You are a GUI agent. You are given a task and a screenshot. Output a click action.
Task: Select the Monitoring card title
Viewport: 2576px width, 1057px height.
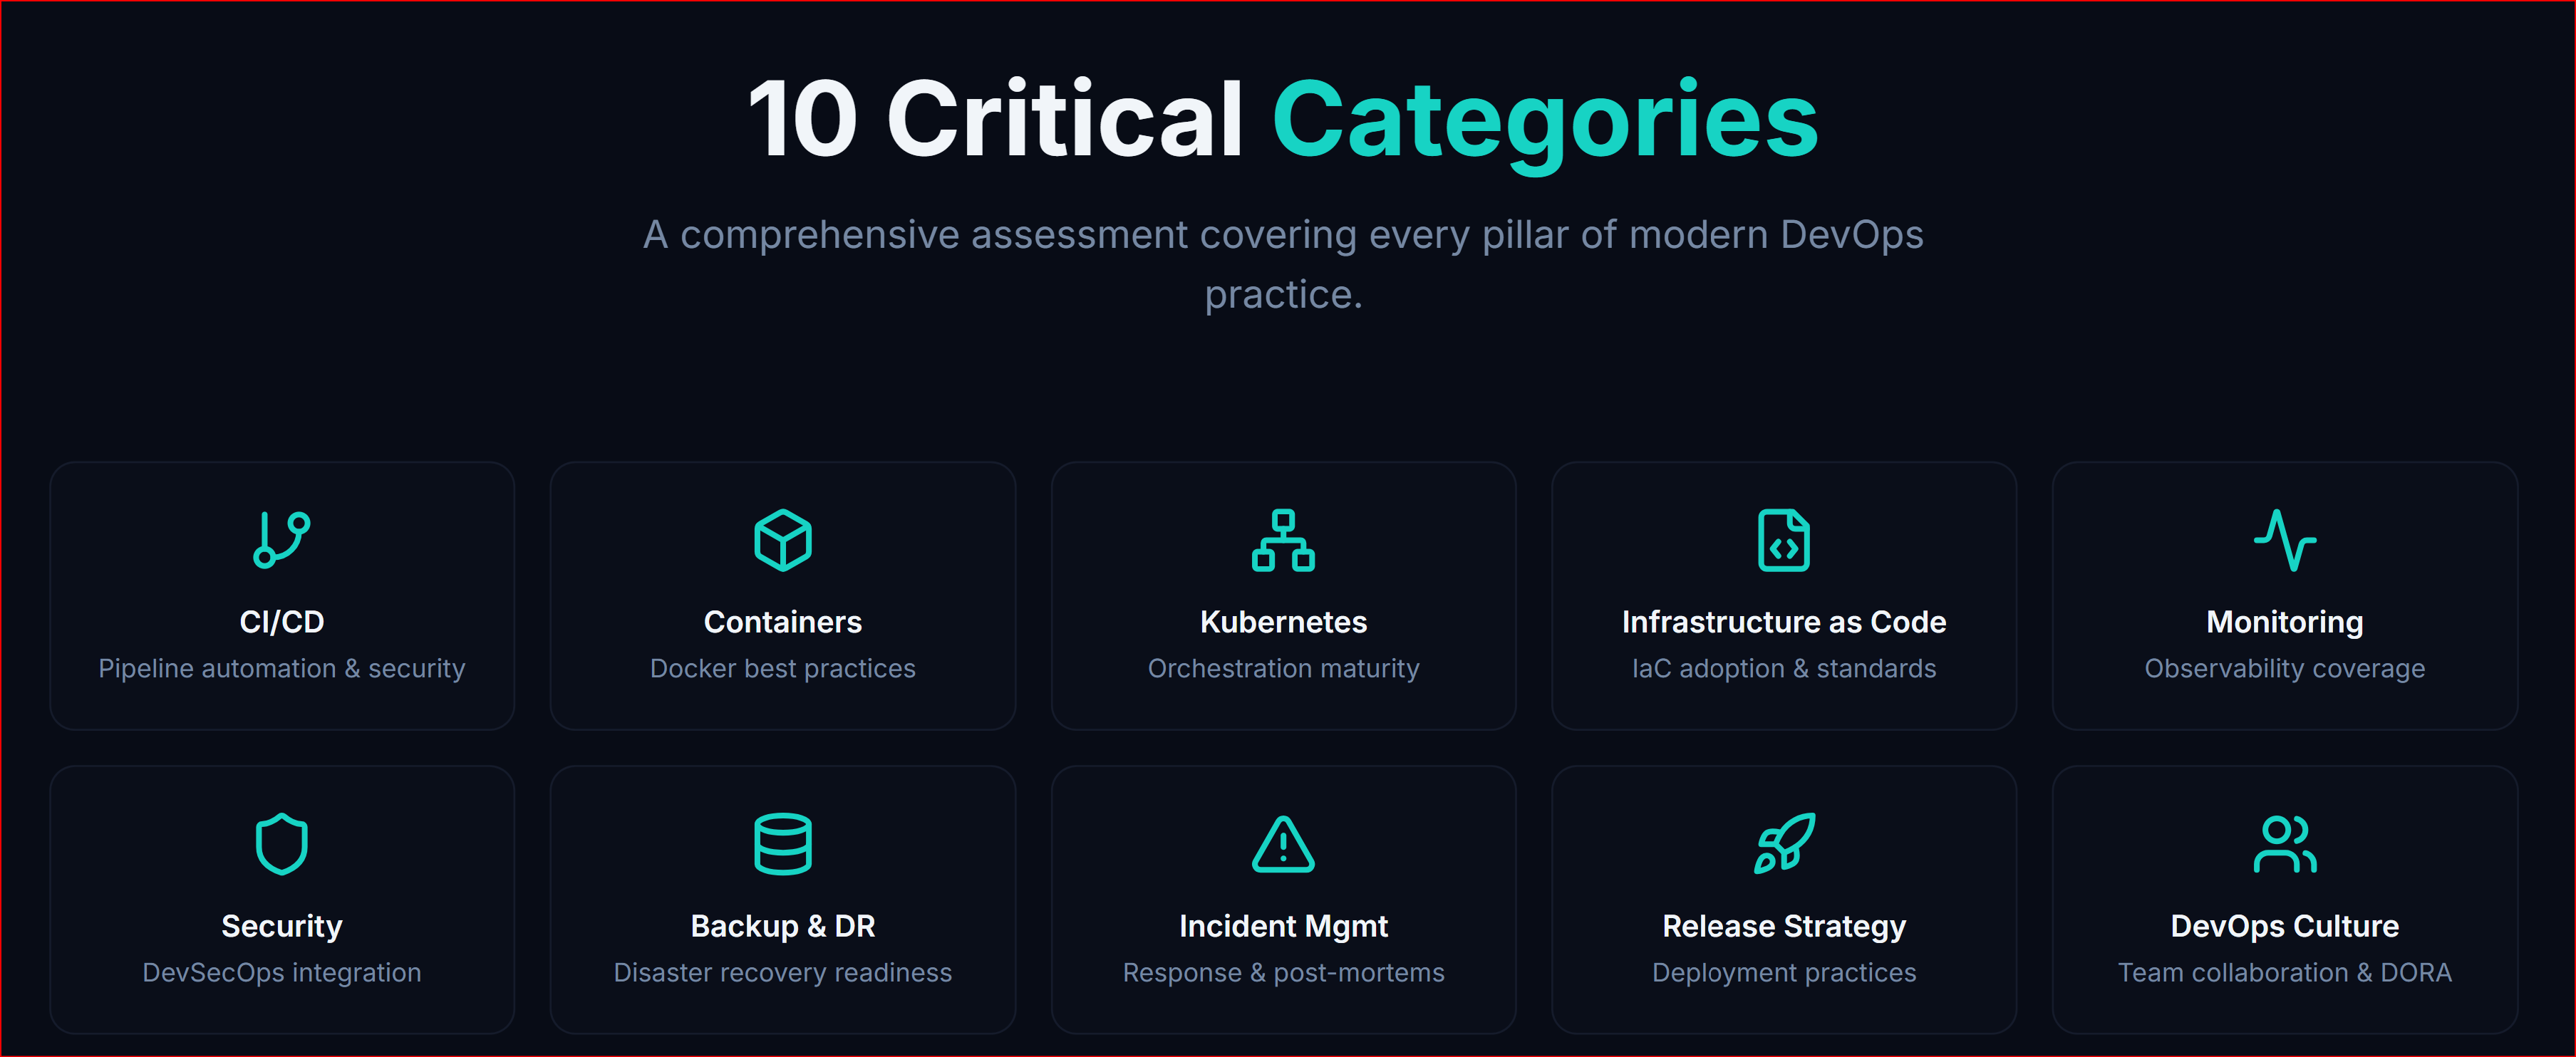(x=2285, y=622)
